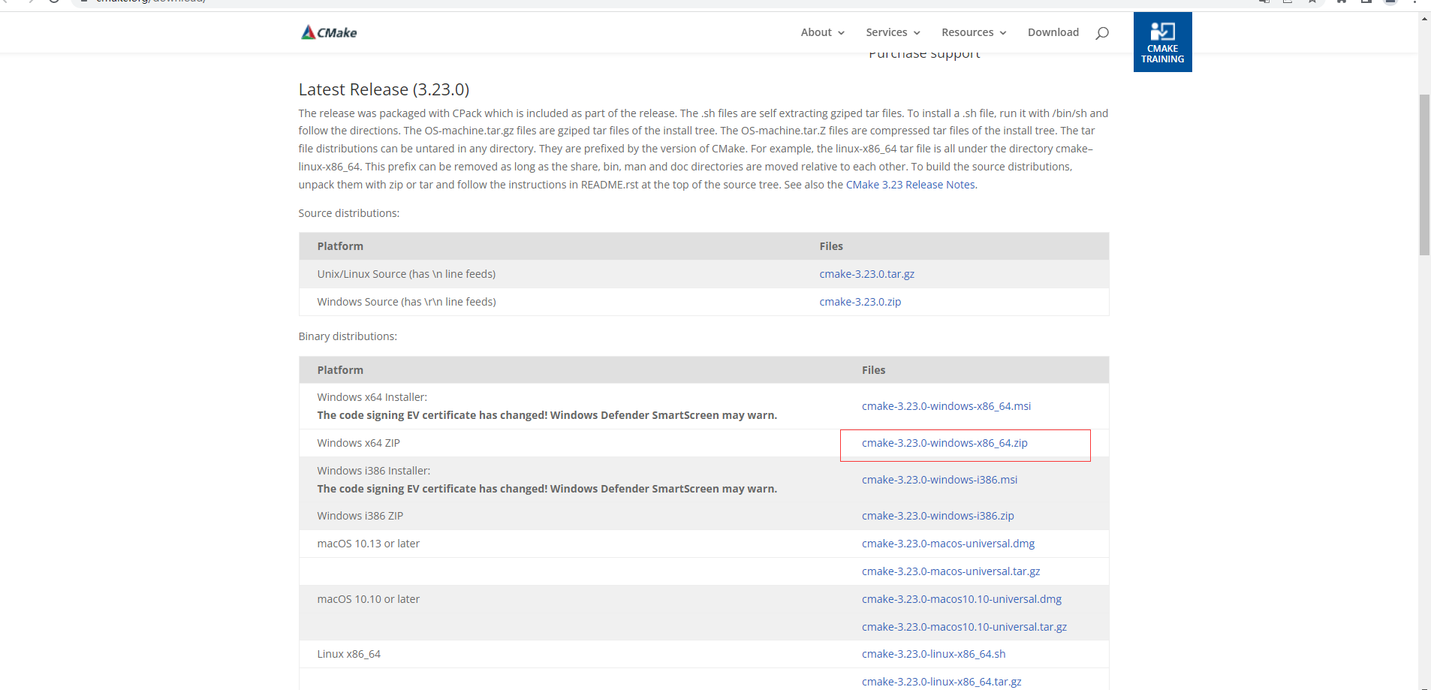The height and width of the screenshot is (690, 1431).
Task: Select the 'Latest Release (3.23.0)' heading
Action: coord(384,89)
